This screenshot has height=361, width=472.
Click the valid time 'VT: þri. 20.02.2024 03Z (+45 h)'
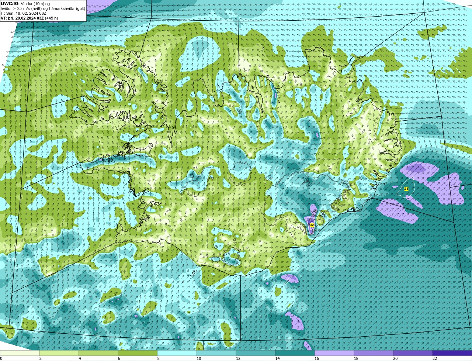coord(29,18)
